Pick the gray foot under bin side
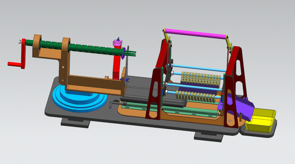The height and width of the screenshot is (164, 295). click(x=209, y=137)
